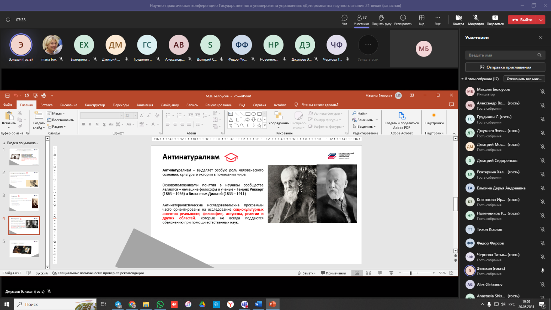Open the view layout options
This screenshot has height=310, width=551.
421,20
